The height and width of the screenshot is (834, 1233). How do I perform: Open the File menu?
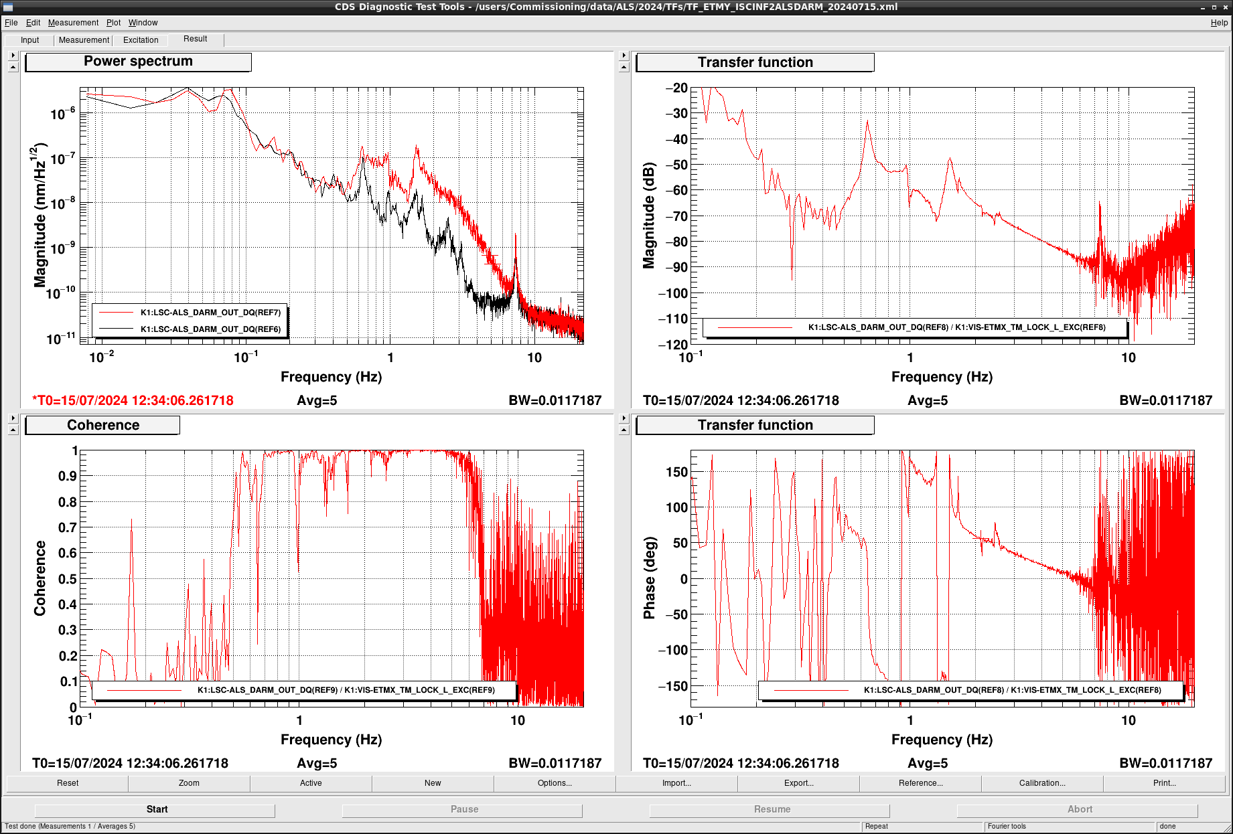11,23
